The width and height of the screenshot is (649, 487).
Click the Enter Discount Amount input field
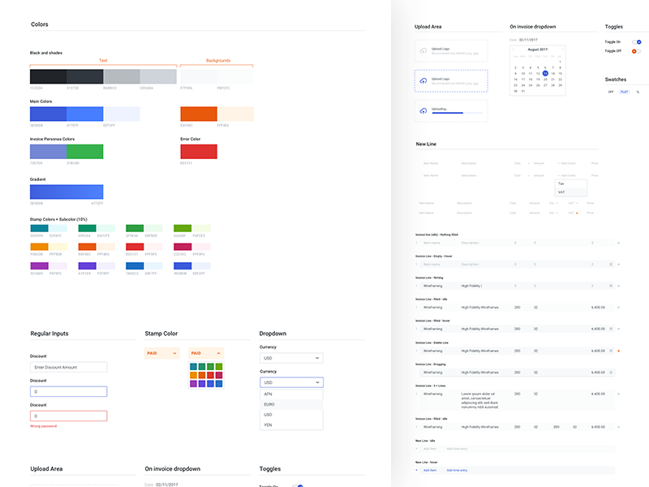tap(68, 368)
